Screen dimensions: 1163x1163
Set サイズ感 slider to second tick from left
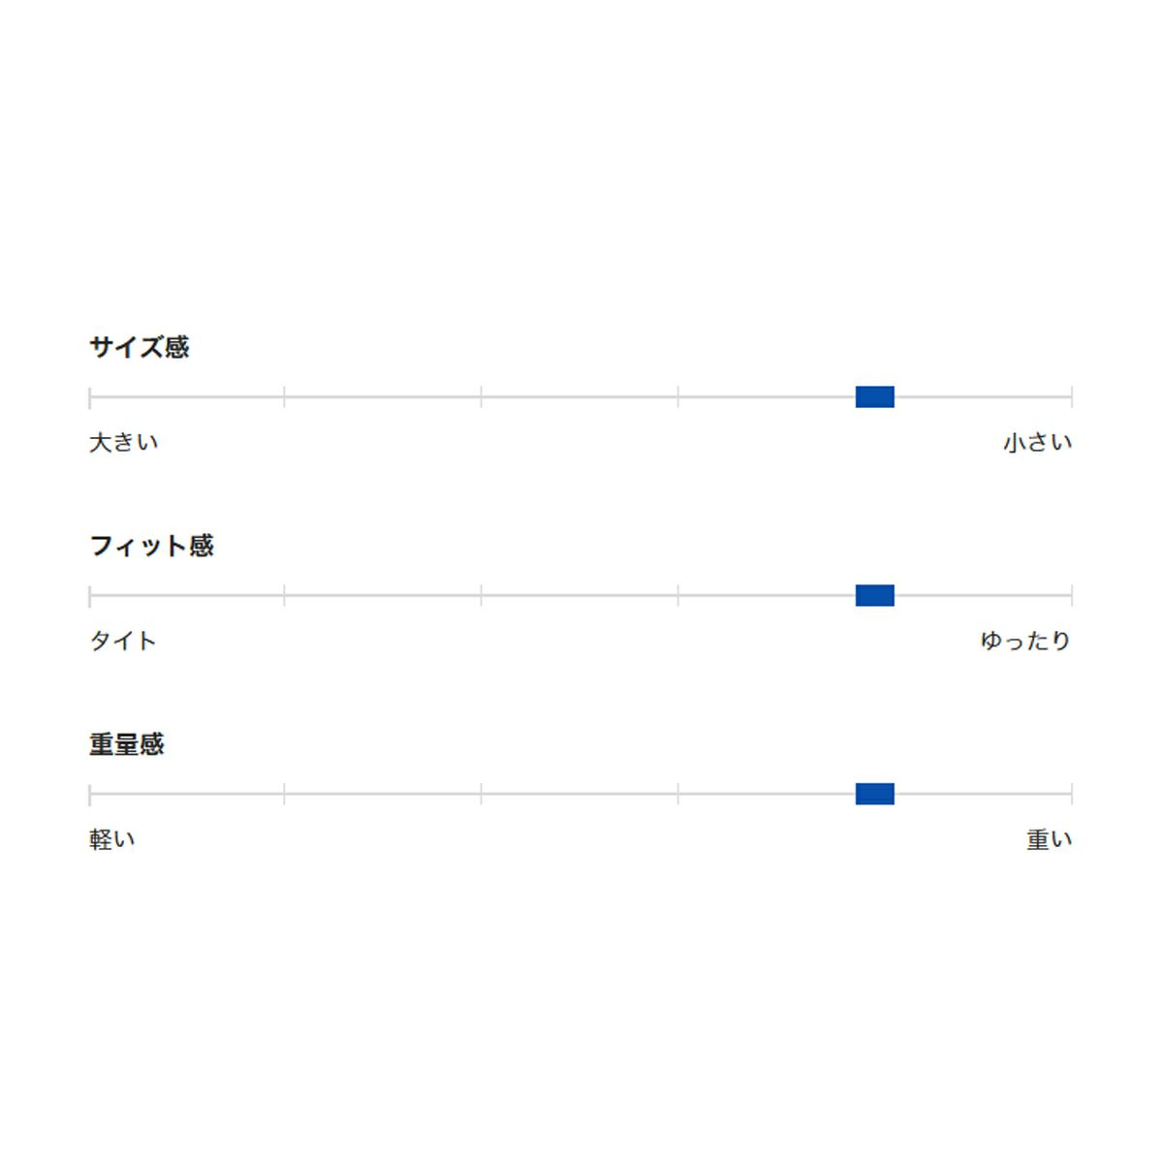[x=284, y=397]
